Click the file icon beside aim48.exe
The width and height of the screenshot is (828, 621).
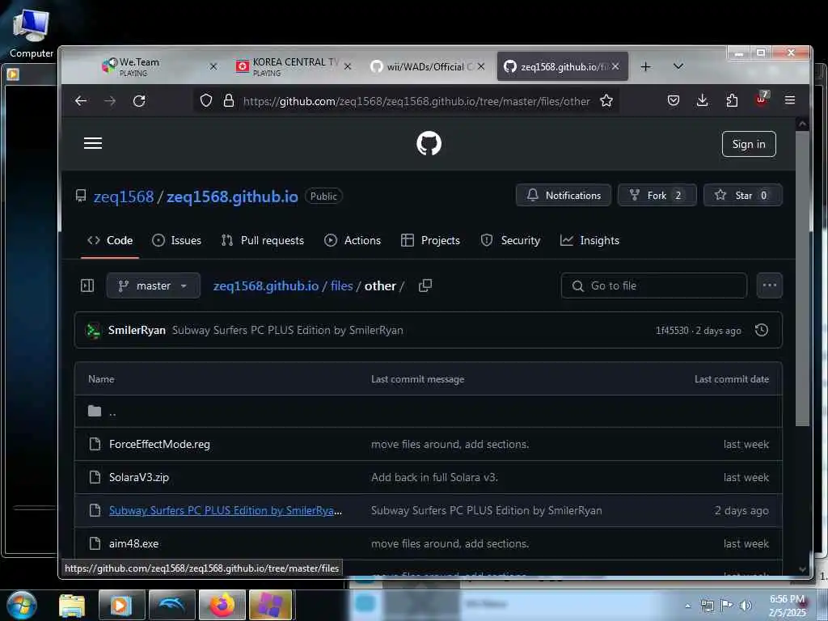95,543
